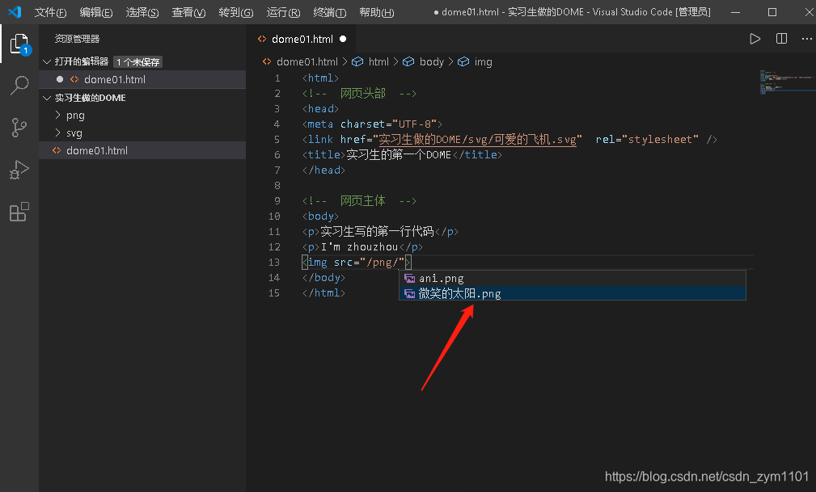Click line number 13 in the gutter
This screenshot has width=816, height=492.
click(x=273, y=262)
